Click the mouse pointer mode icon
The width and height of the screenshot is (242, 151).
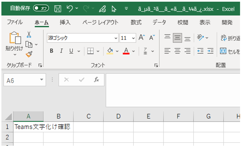click(x=114, y=9)
